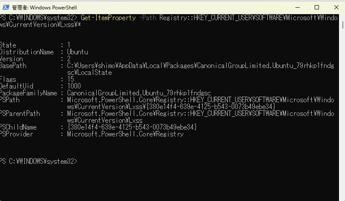Click the Version value 2

click(x=69, y=59)
